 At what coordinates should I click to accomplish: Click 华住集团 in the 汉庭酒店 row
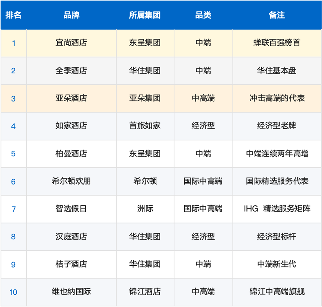(145, 237)
